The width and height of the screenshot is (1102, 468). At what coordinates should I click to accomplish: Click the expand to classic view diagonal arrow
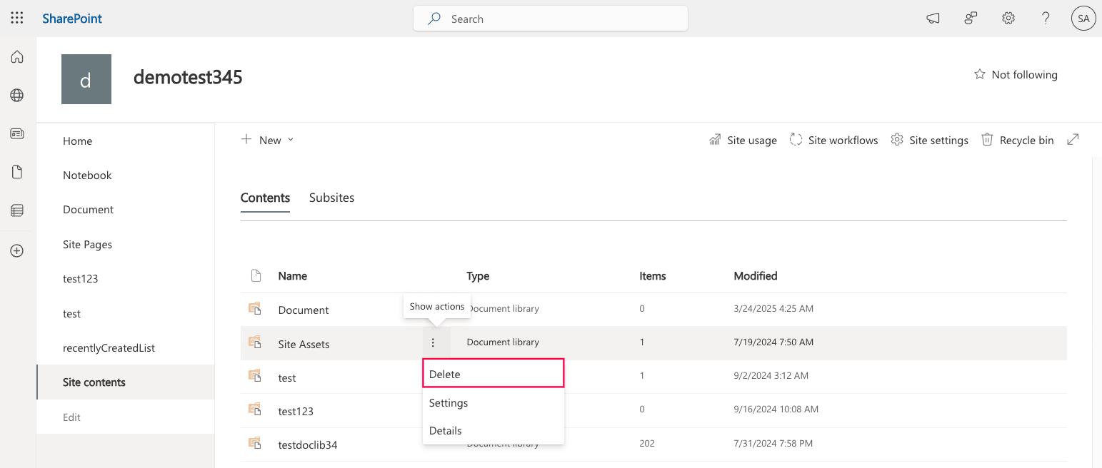(x=1073, y=139)
